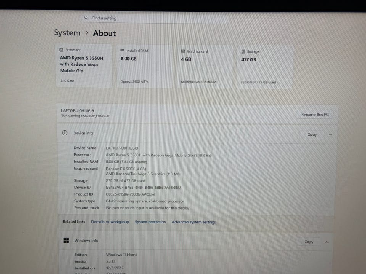Open the Processor summary card

(84, 66)
